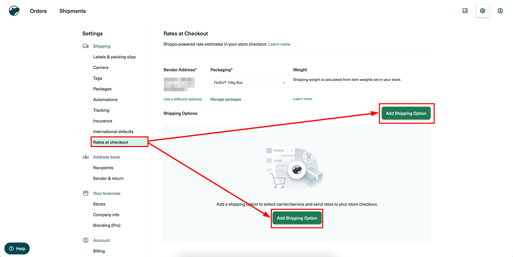Open the Orders tab

click(x=38, y=11)
